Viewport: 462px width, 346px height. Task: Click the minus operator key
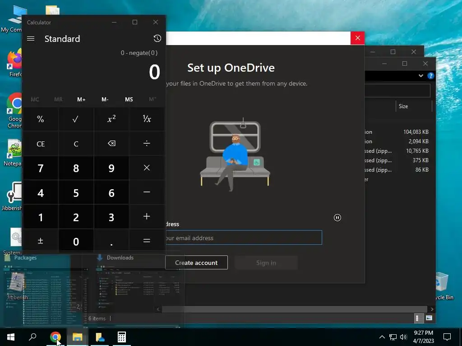pyautogui.click(x=147, y=192)
